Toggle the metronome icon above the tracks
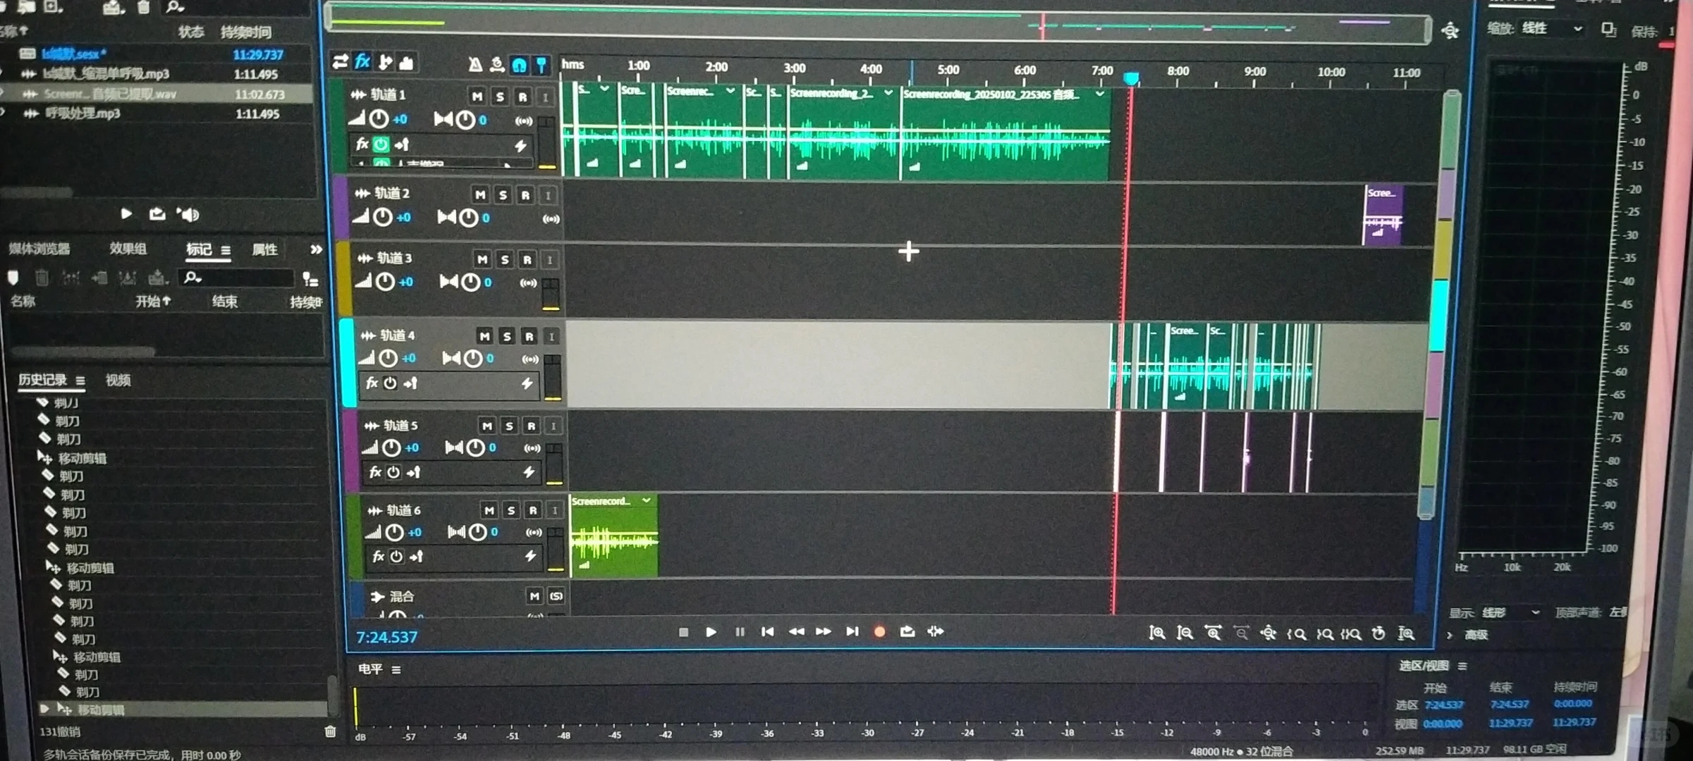This screenshot has height=761, width=1693. [475, 65]
